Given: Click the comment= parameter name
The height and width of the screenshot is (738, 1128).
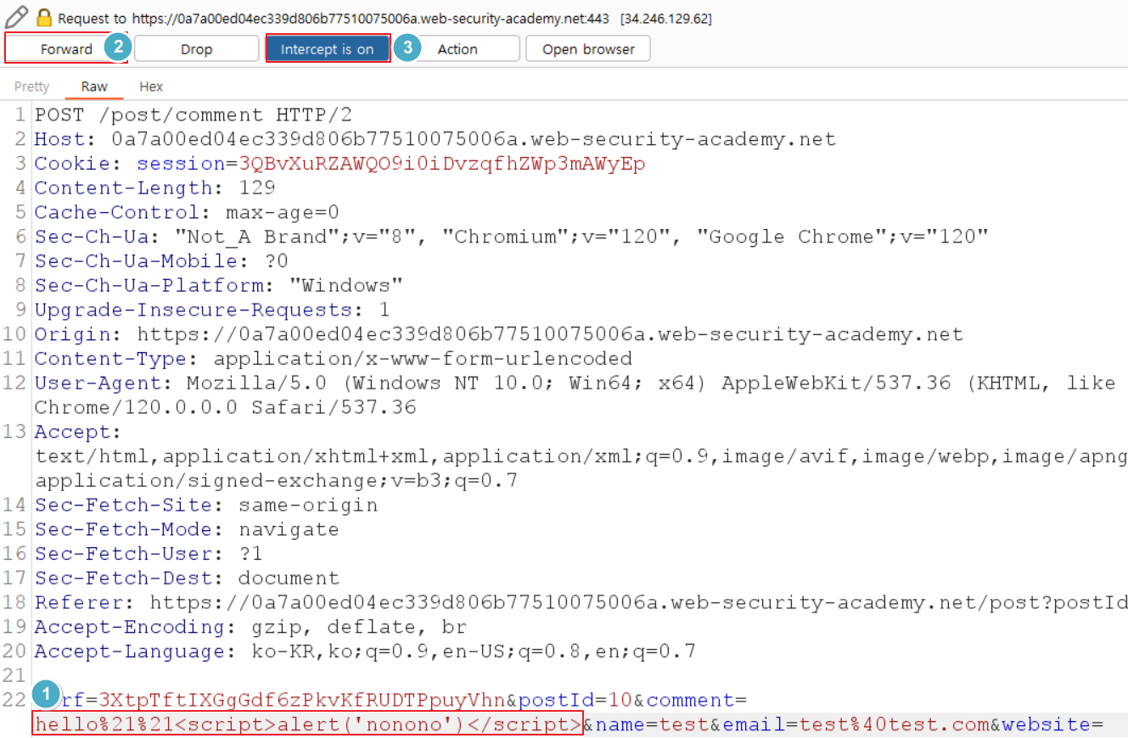Looking at the screenshot, I should (x=696, y=701).
